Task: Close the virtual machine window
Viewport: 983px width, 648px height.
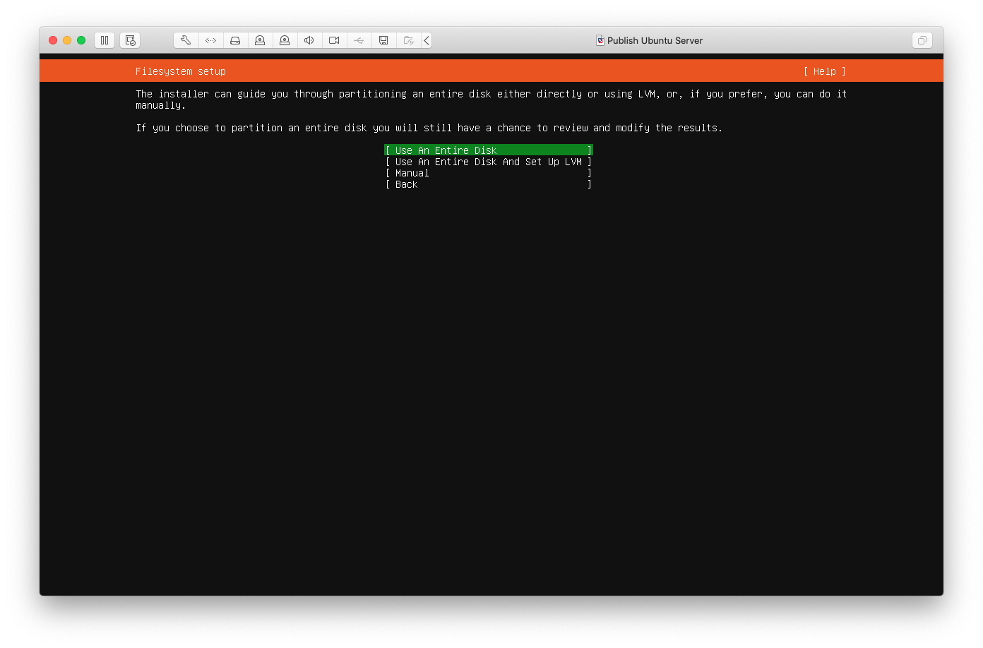Action: (x=53, y=40)
